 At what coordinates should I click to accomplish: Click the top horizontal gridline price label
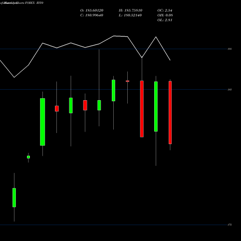(x=230, y=49)
